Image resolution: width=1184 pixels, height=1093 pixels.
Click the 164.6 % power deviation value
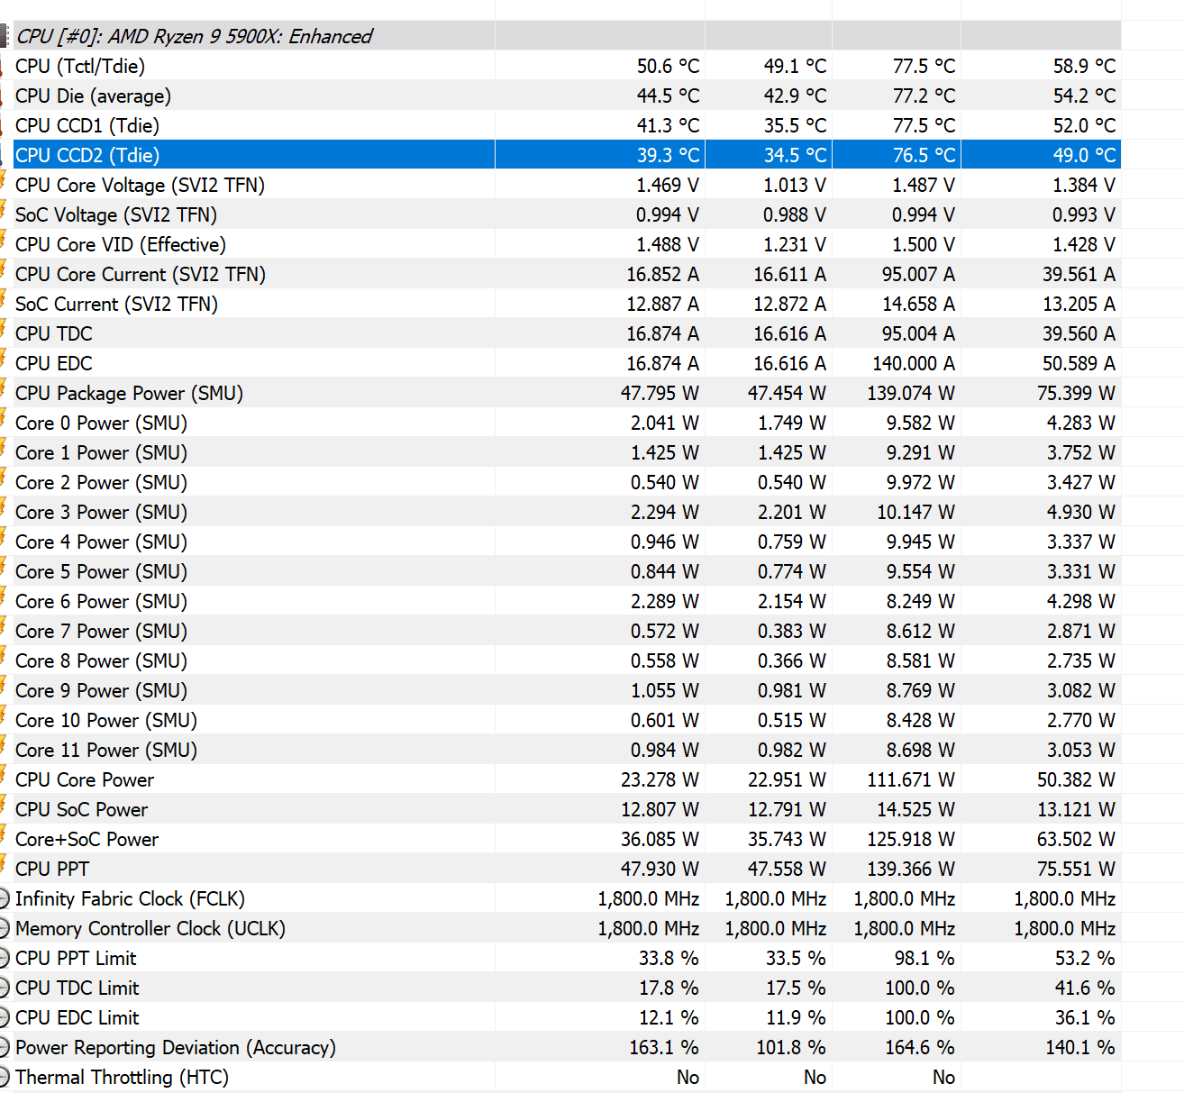click(920, 1047)
